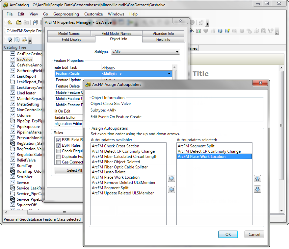Open ArcFM toolbar options dropdown arrow

30,41
